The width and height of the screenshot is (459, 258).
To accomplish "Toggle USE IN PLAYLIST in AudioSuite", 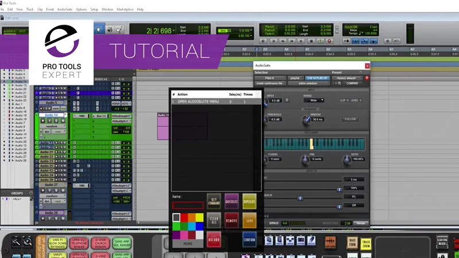I will tap(318, 78).
